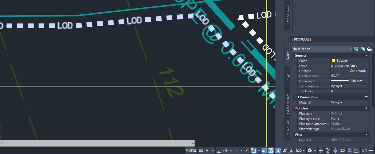
Task: Toggle the Ortho Mode icon
Action: 219,150
